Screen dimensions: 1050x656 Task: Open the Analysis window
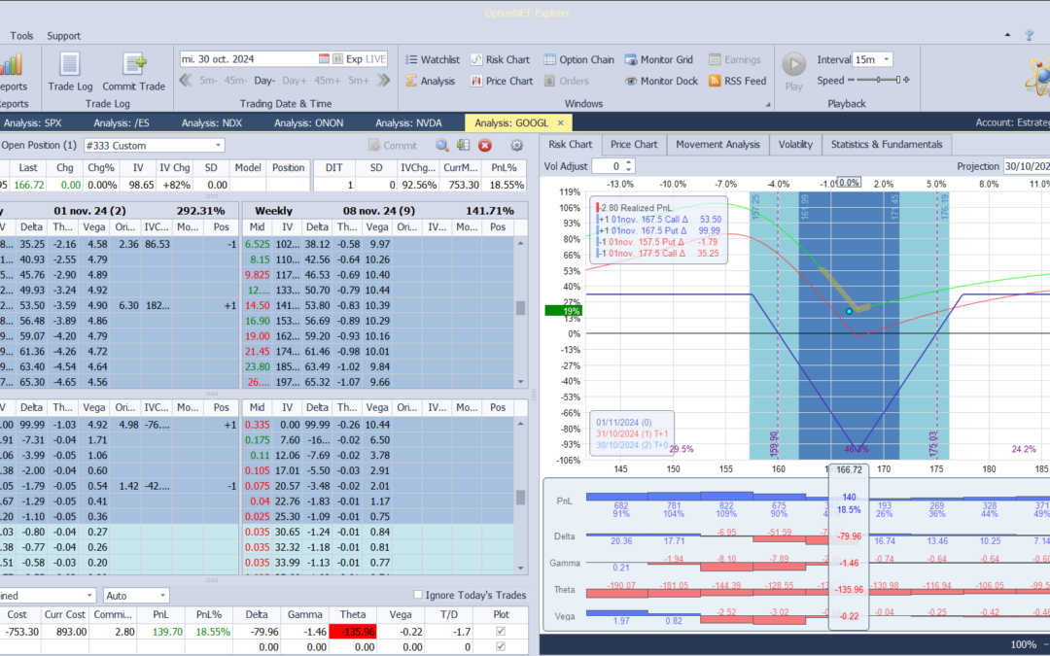(x=430, y=81)
